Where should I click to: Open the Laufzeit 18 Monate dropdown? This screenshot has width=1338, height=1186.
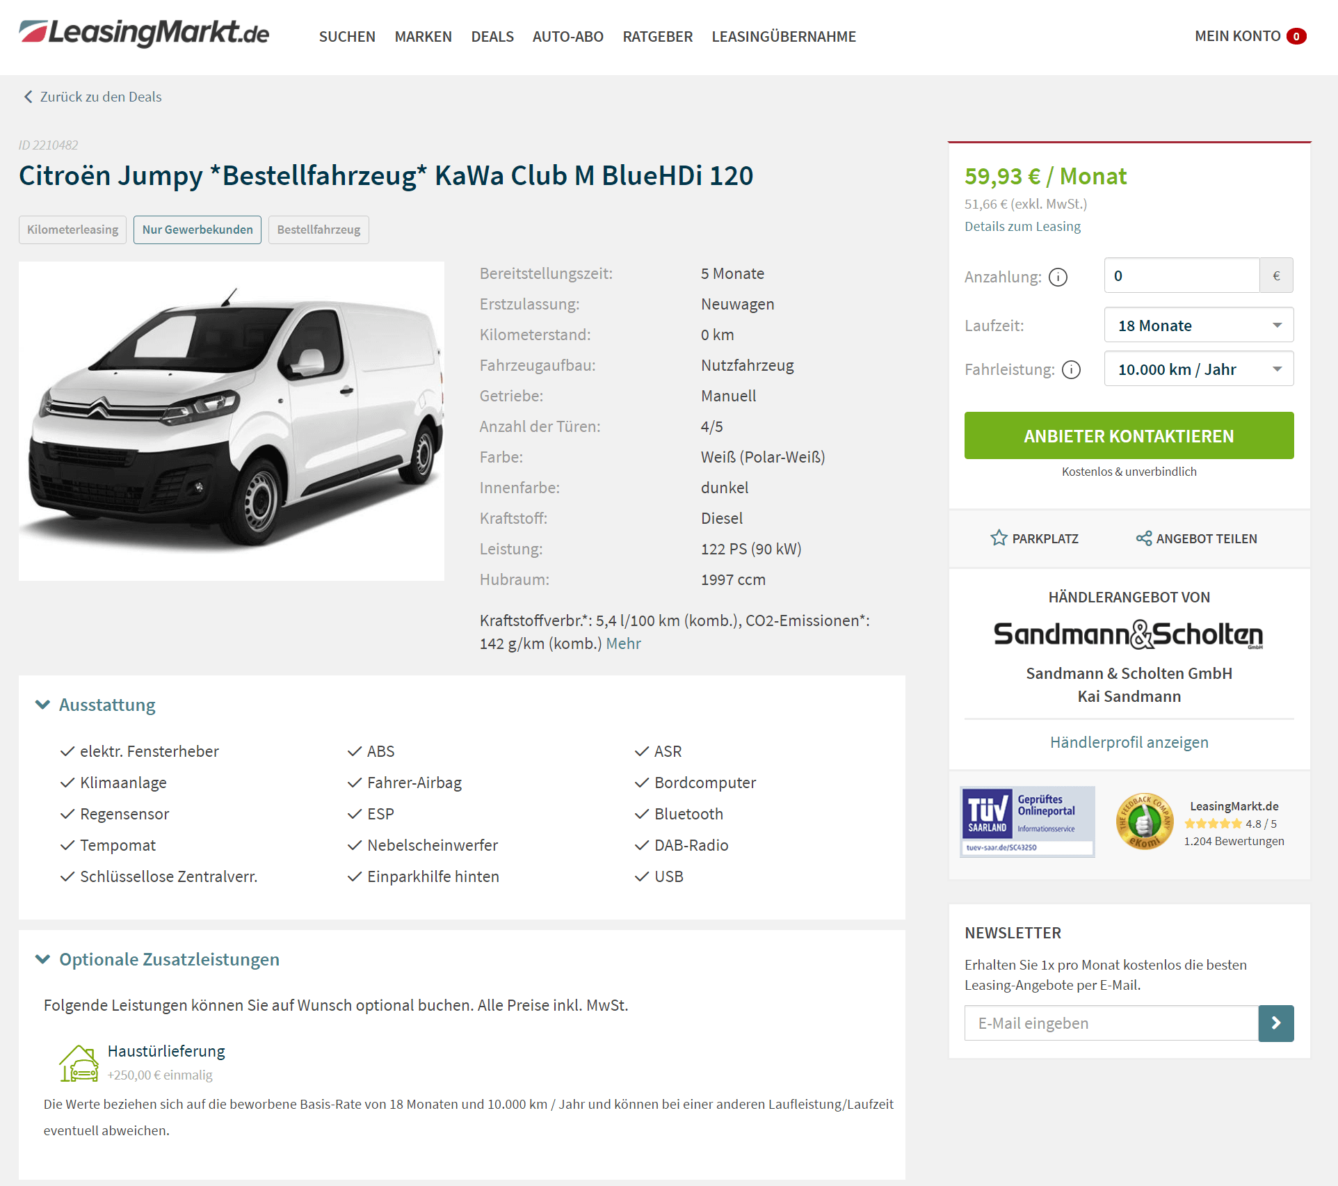click(x=1199, y=326)
